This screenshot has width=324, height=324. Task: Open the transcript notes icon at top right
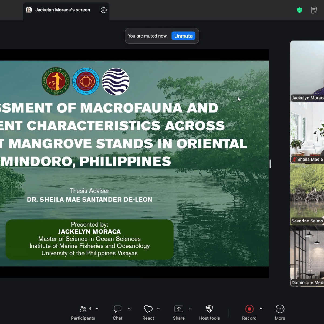pos(314,10)
